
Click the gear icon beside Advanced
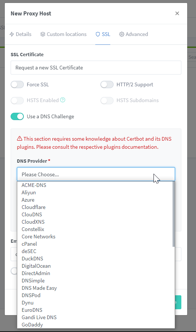click(x=121, y=34)
